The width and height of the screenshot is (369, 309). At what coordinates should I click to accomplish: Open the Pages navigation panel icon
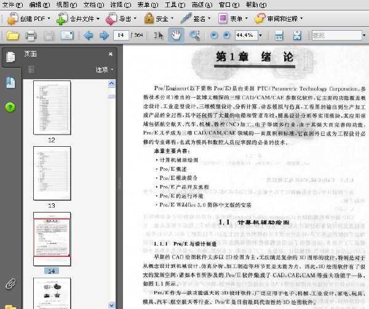(10, 57)
